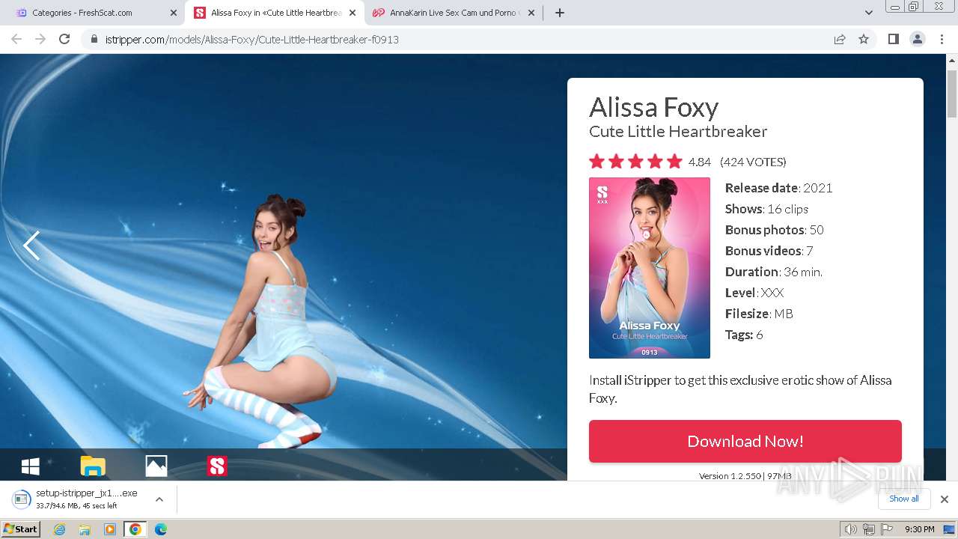Click the browser forward arrow

click(40, 39)
